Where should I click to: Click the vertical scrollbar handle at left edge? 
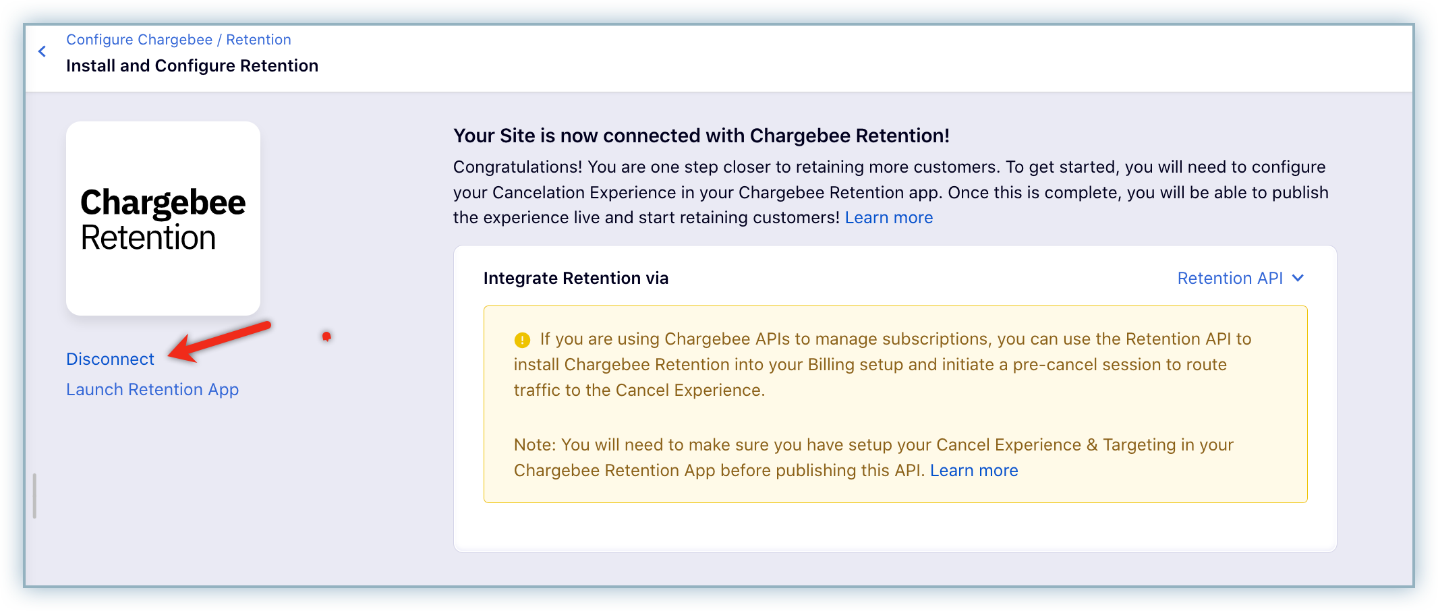[34, 496]
